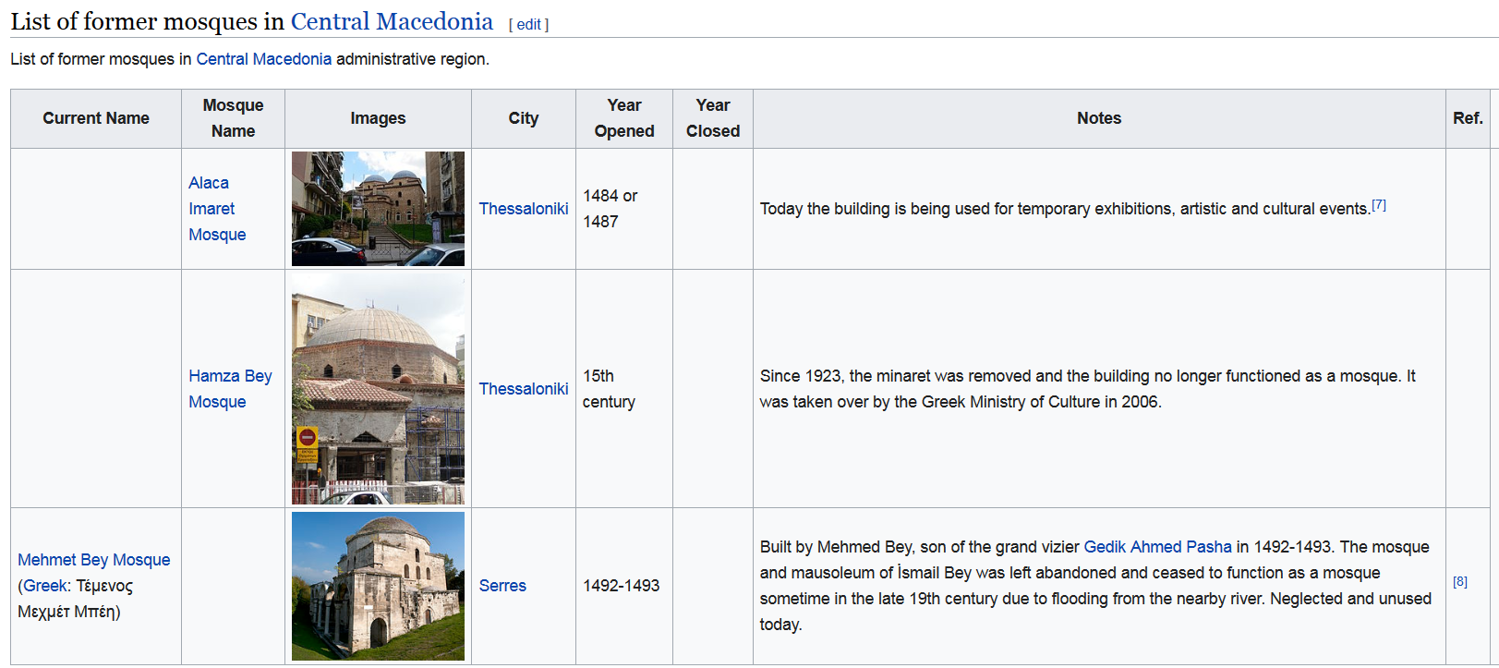Click the note starting 'Since 1923, the minaret'

(x=1088, y=389)
